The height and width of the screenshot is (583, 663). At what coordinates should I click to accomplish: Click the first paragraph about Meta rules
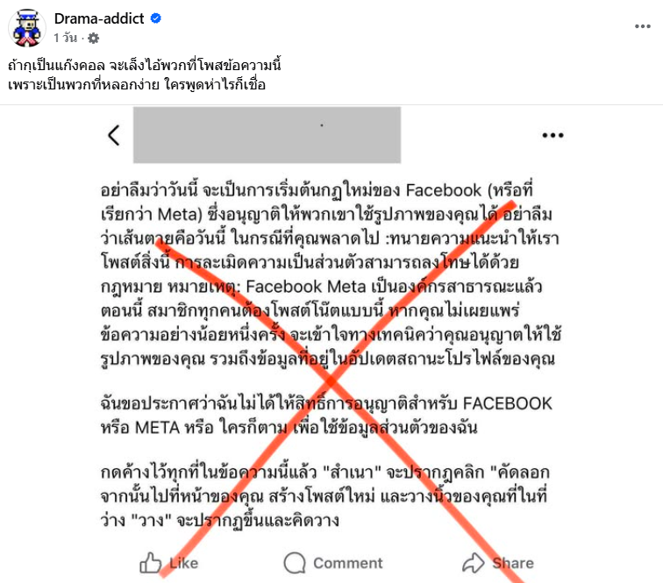[x=331, y=274]
